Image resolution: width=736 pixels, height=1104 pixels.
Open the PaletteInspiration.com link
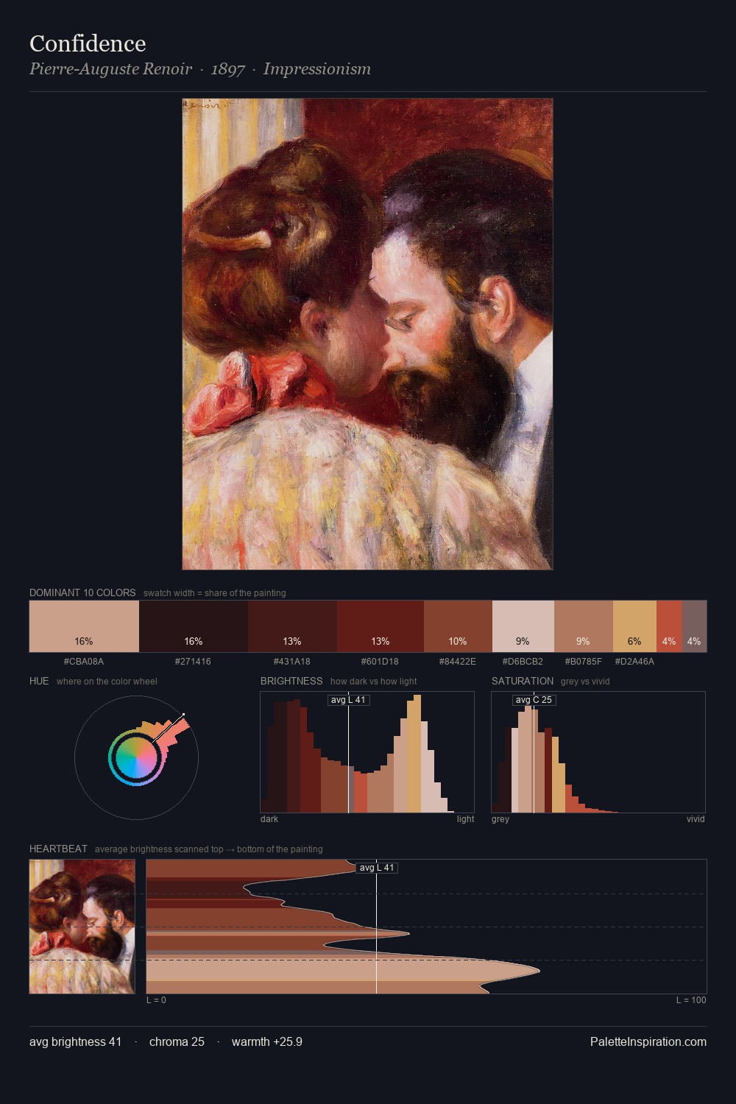pyautogui.click(x=648, y=1041)
